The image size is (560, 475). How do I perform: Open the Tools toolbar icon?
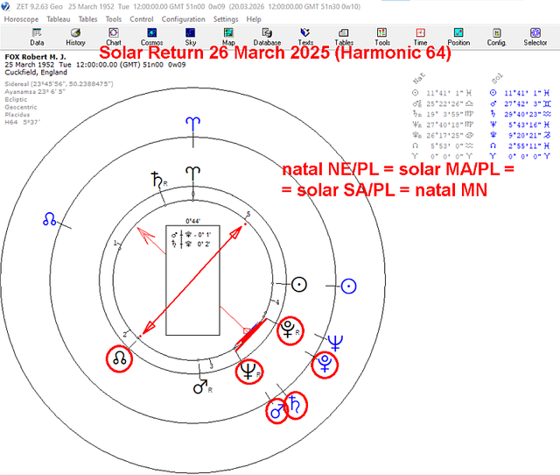click(x=382, y=37)
